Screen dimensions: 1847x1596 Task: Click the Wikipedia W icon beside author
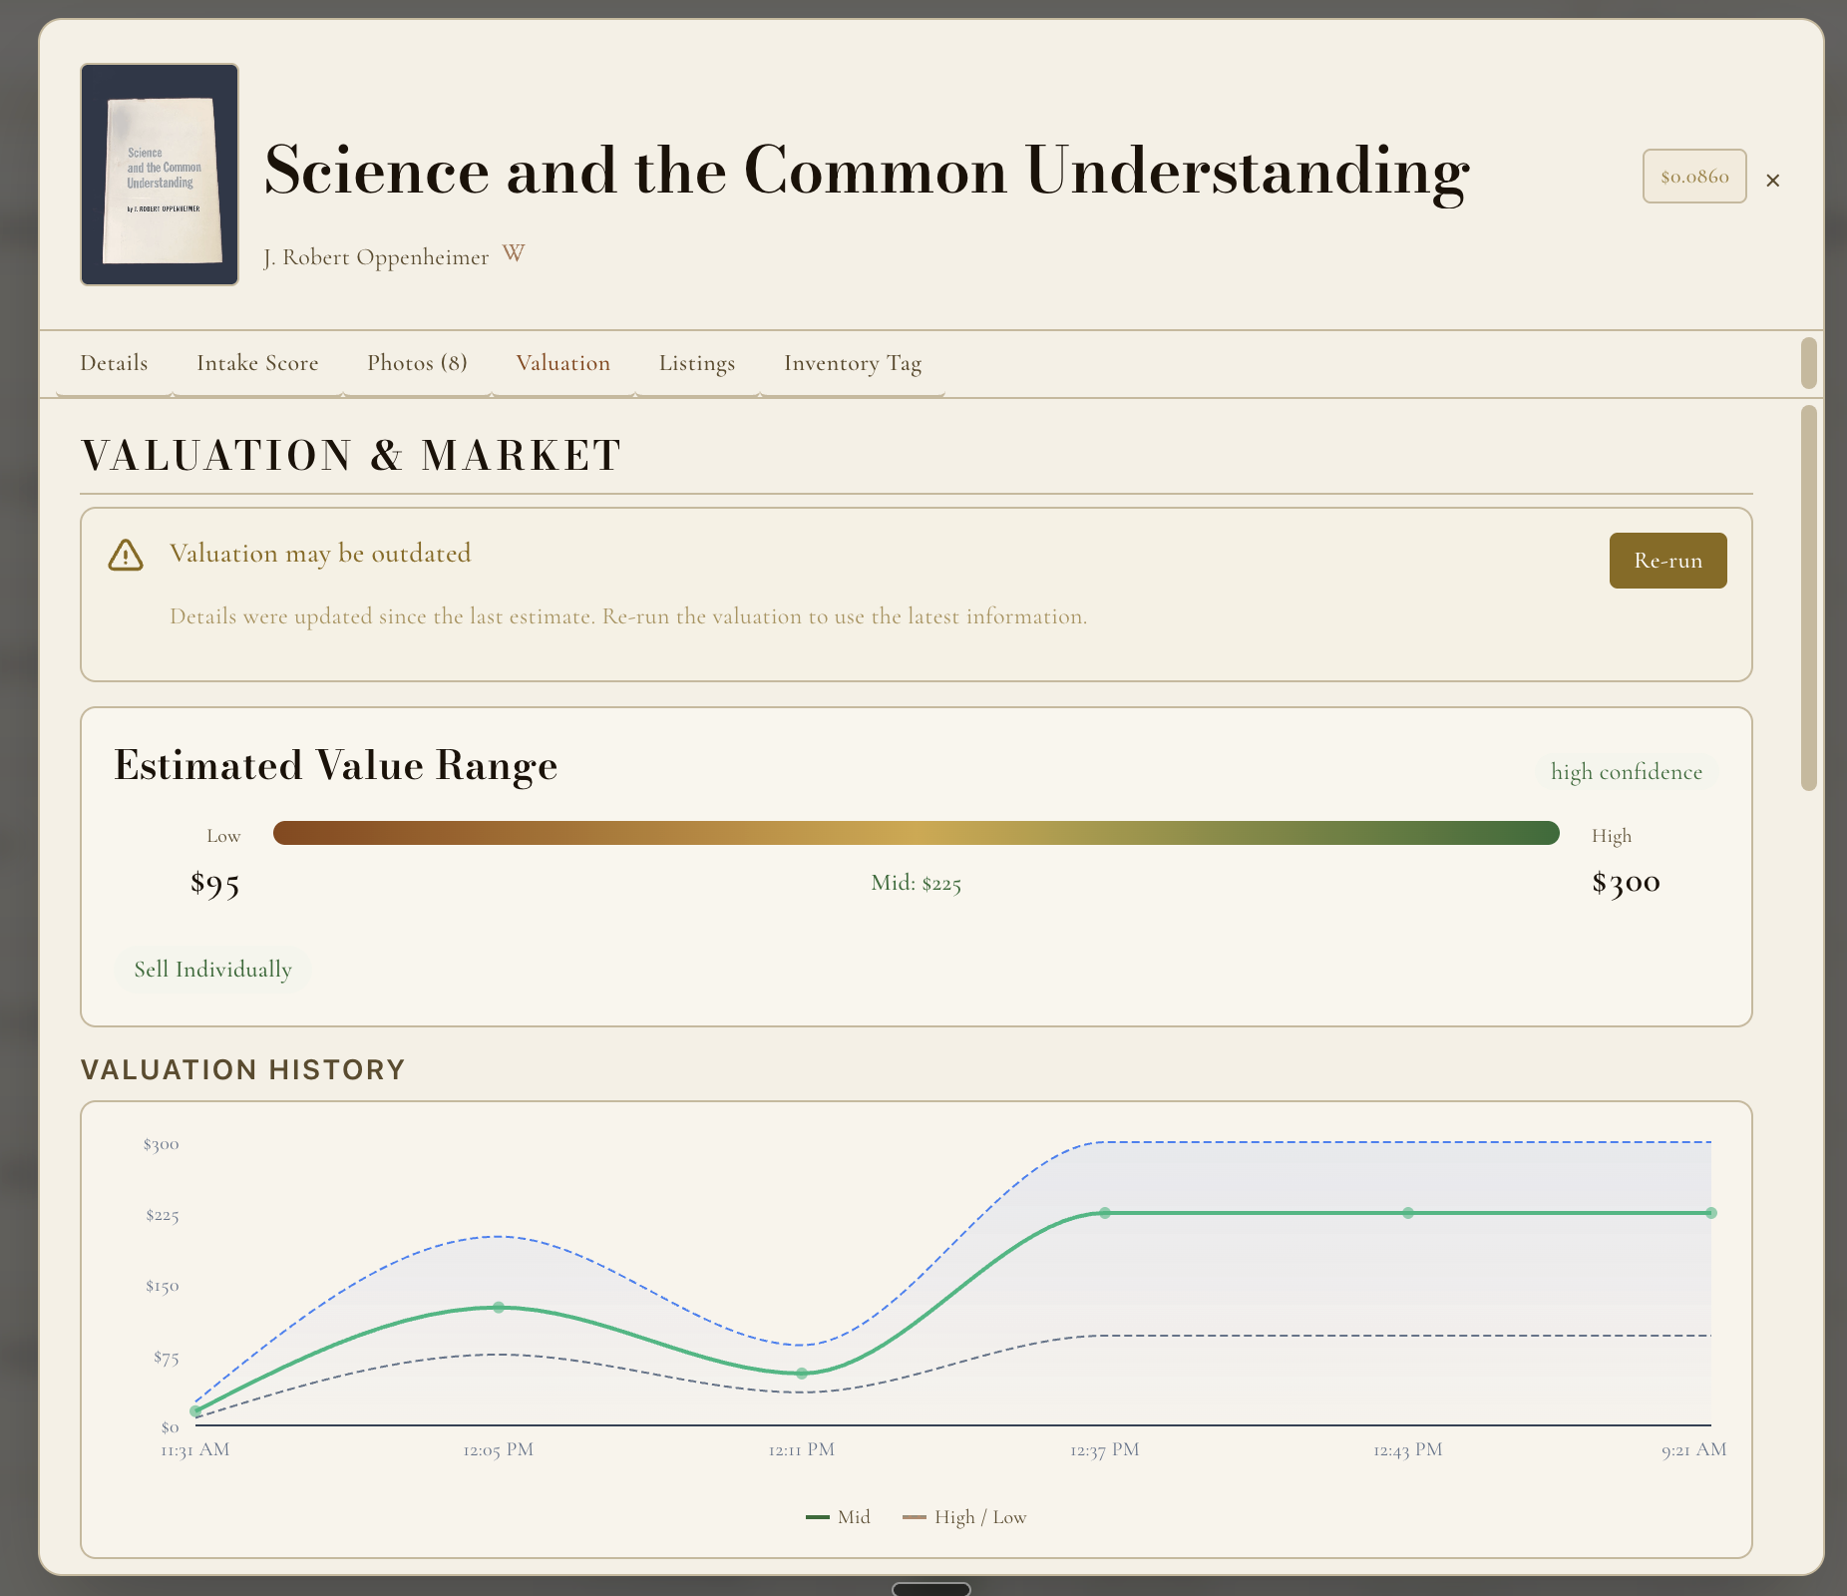(513, 253)
